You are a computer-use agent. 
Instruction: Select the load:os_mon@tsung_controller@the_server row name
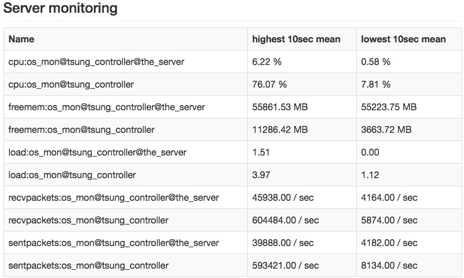point(97,152)
